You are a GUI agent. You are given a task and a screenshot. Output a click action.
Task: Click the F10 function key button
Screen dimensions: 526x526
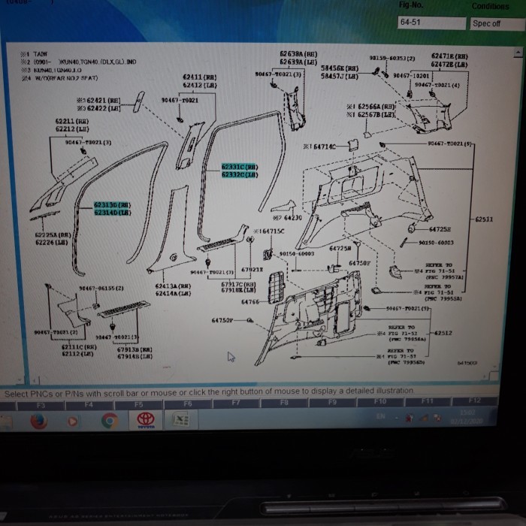click(380, 401)
